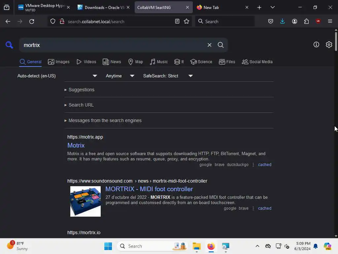Open the SearXNG about info icon
The image size is (338, 254).
[316, 45]
